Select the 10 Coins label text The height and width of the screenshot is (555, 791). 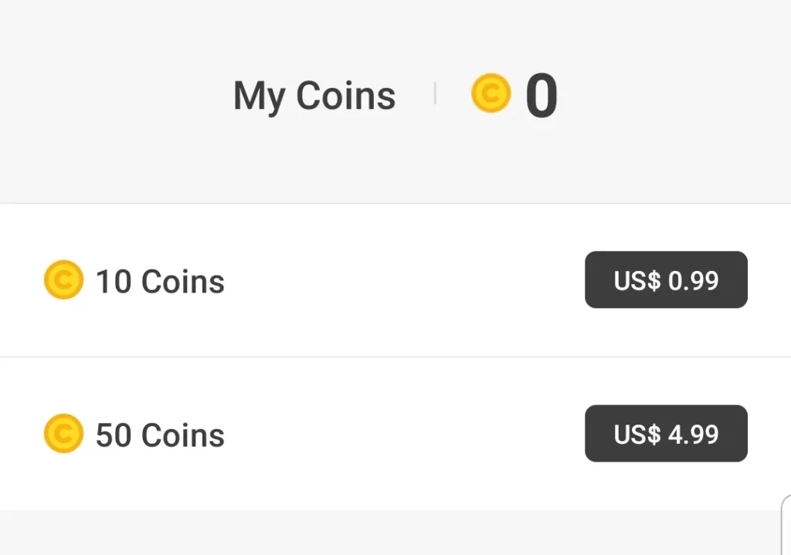point(160,282)
